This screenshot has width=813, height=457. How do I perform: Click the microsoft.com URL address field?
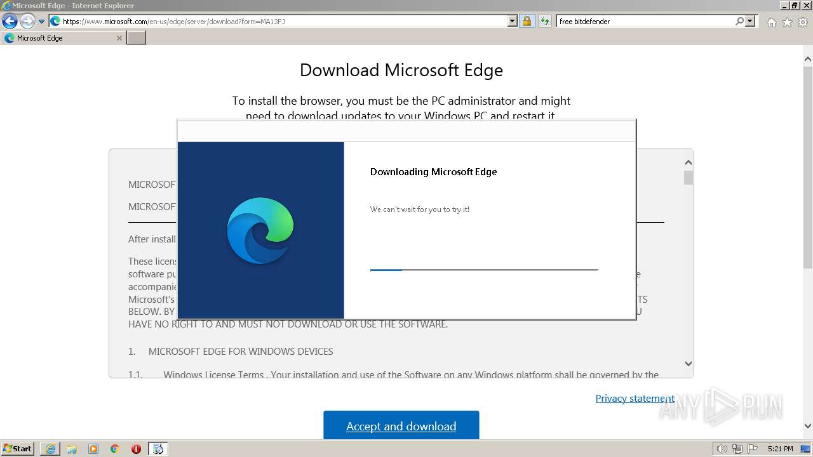pos(284,21)
